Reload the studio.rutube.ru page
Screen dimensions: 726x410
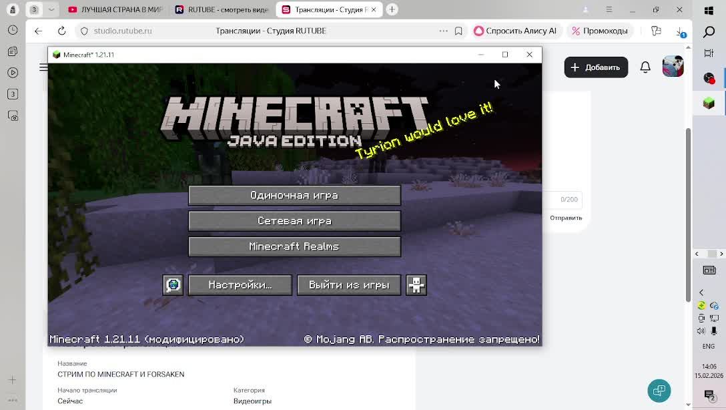[x=61, y=31]
